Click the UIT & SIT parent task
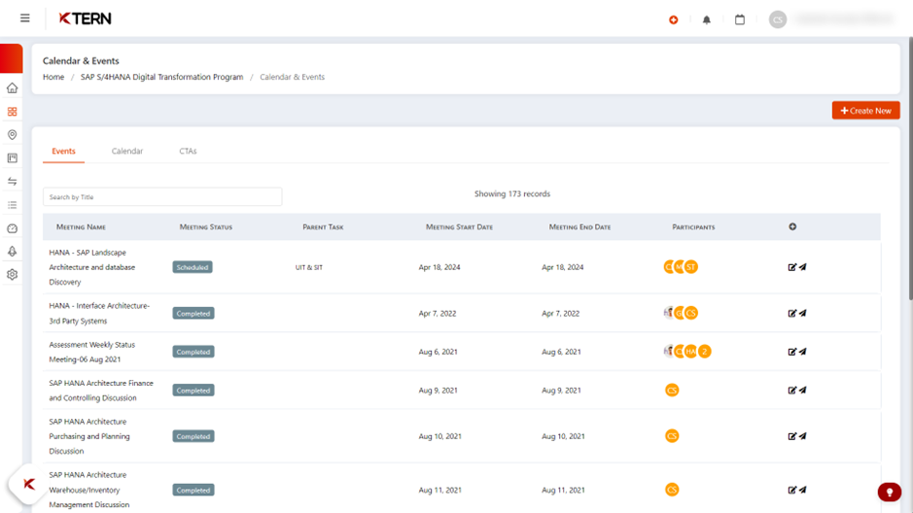Screen dimensions: 913x513 click(x=309, y=267)
